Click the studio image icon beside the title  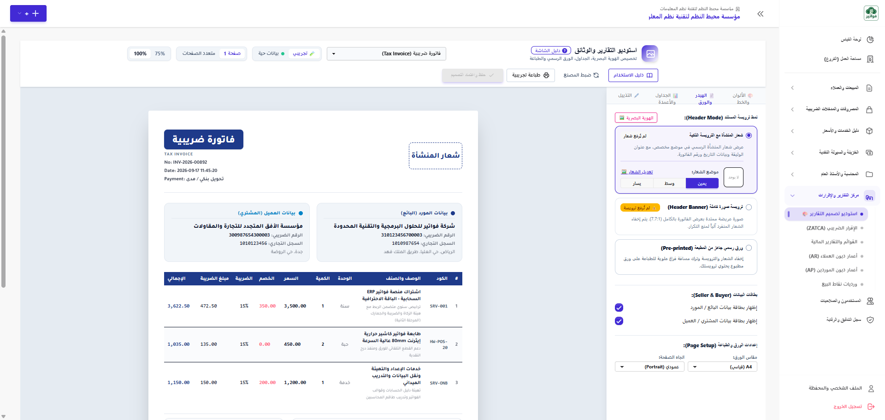tap(650, 54)
